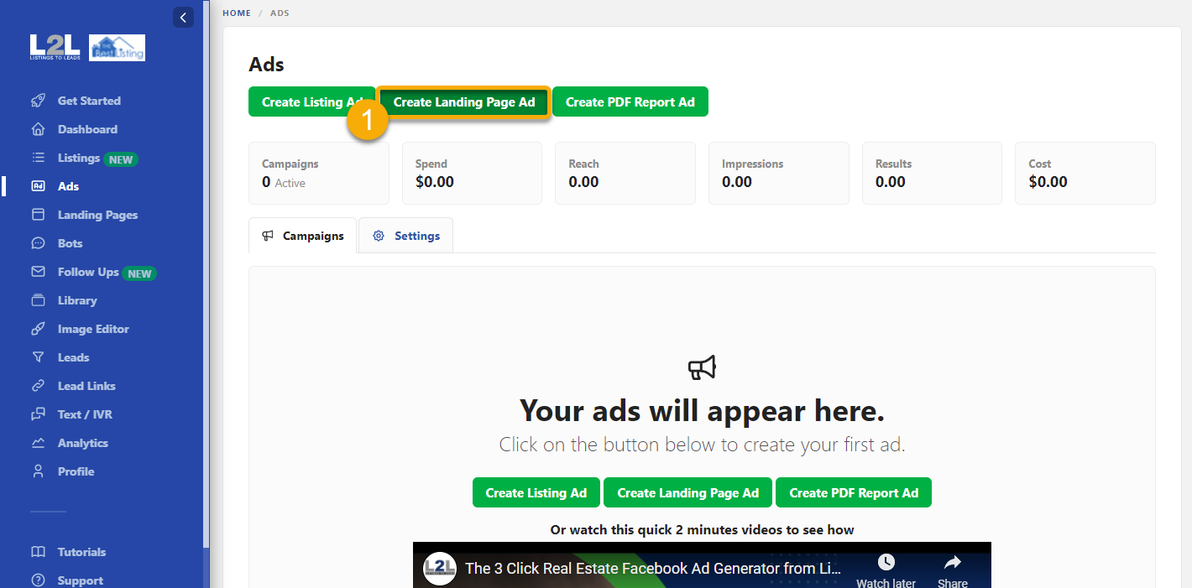
Task: Switch to the Settings tab
Action: pos(405,235)
